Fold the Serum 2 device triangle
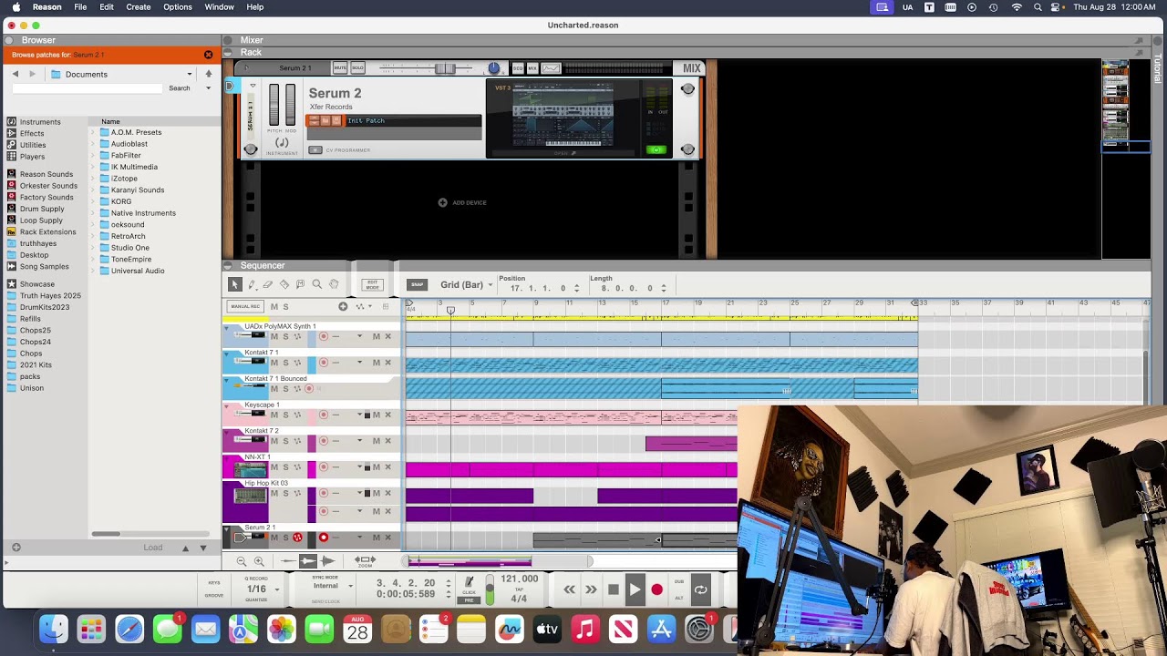The height and width of the screenshot is (656, 1167). [x=253, y=86]
